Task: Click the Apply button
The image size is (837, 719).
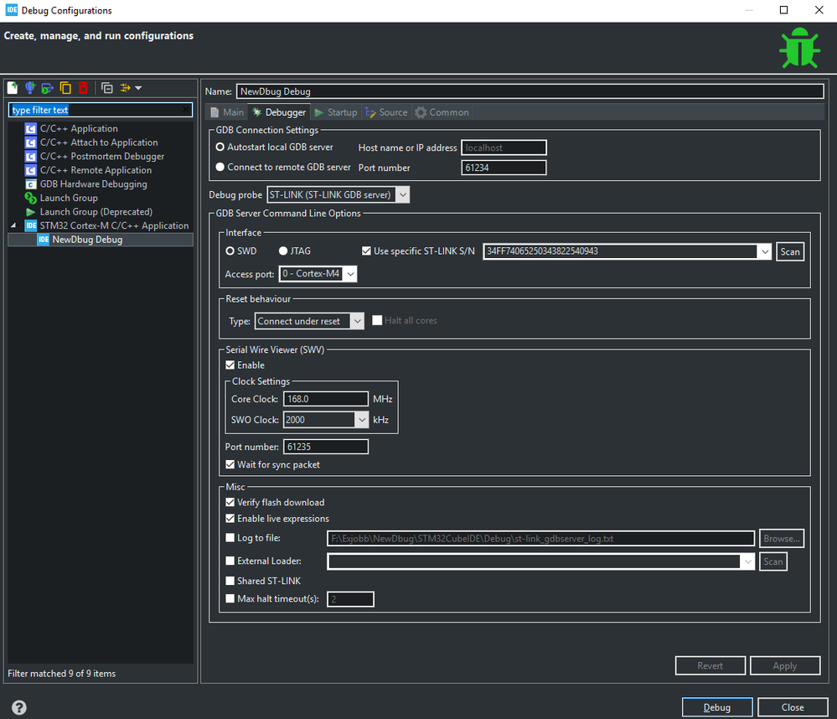Action: tap(785, 665)
